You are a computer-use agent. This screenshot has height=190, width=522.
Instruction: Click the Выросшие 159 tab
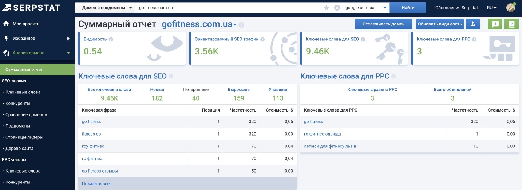click(x=239, y=94)
